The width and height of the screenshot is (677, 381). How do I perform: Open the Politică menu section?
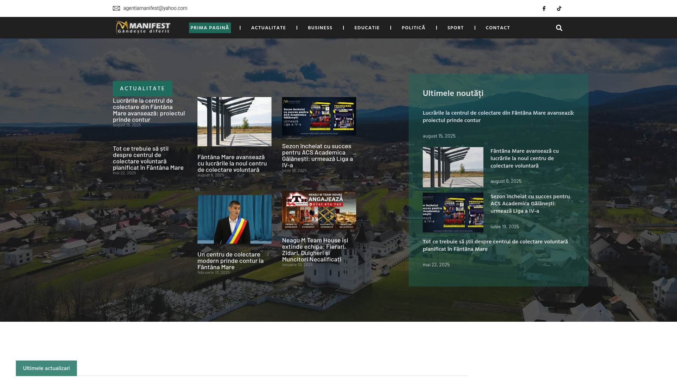click(x=413, y=28)
